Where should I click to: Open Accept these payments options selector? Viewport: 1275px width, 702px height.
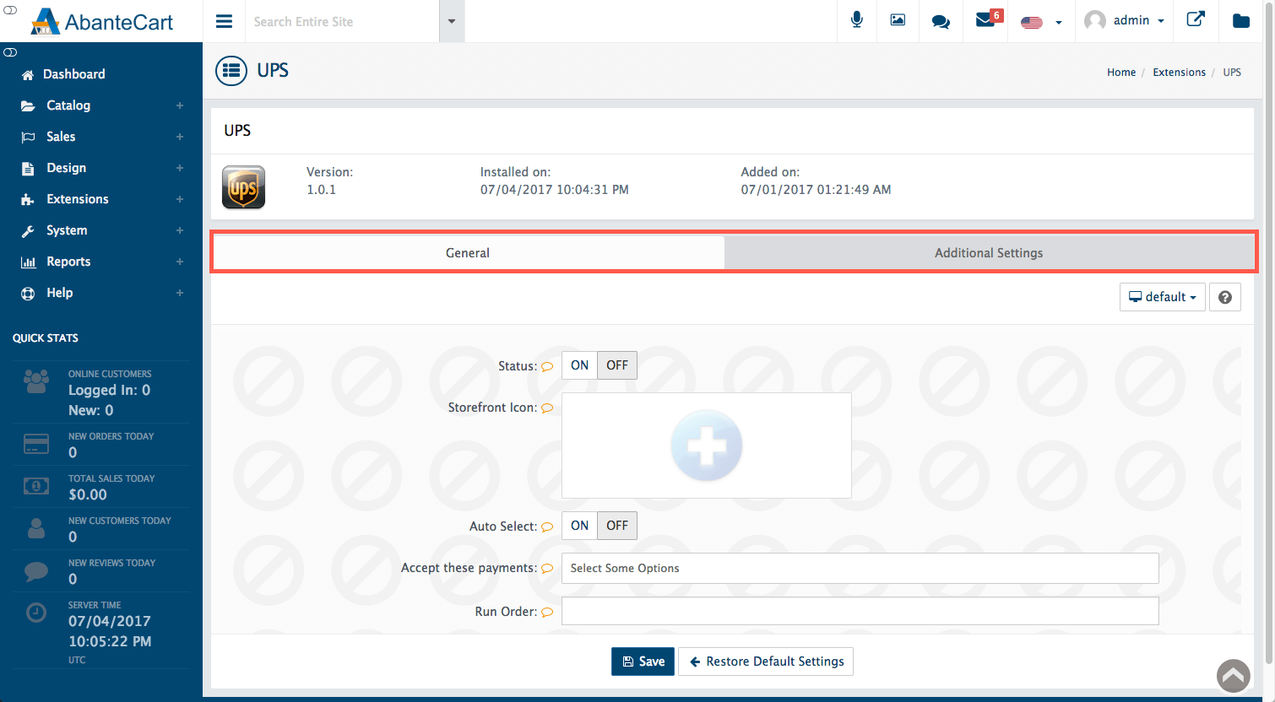(x=860, y=568)
